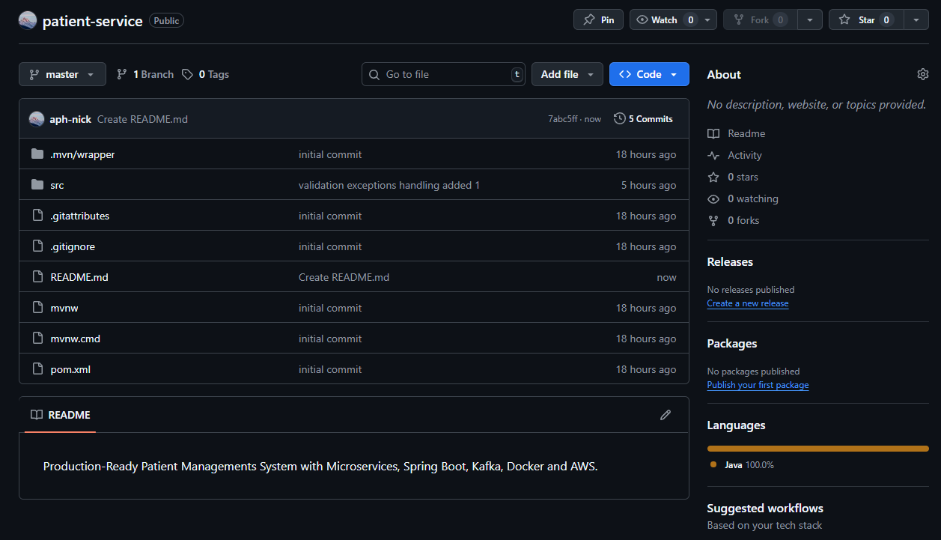This screenshot has width=941, height=540.
Task: Click the repository owner avatar beside patient-service
Action: pos(28,20)
